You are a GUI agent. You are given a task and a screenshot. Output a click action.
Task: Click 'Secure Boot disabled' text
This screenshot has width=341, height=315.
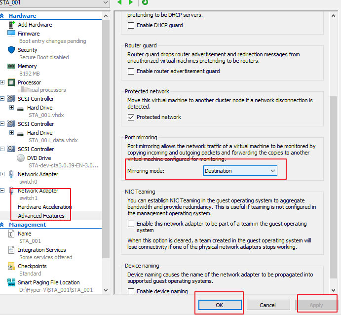(x=44, y=57)
